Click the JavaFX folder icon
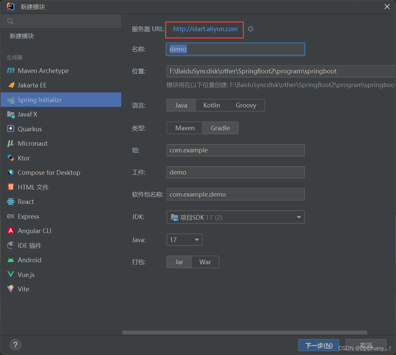The image size is (396, 355). coord(11,115)
